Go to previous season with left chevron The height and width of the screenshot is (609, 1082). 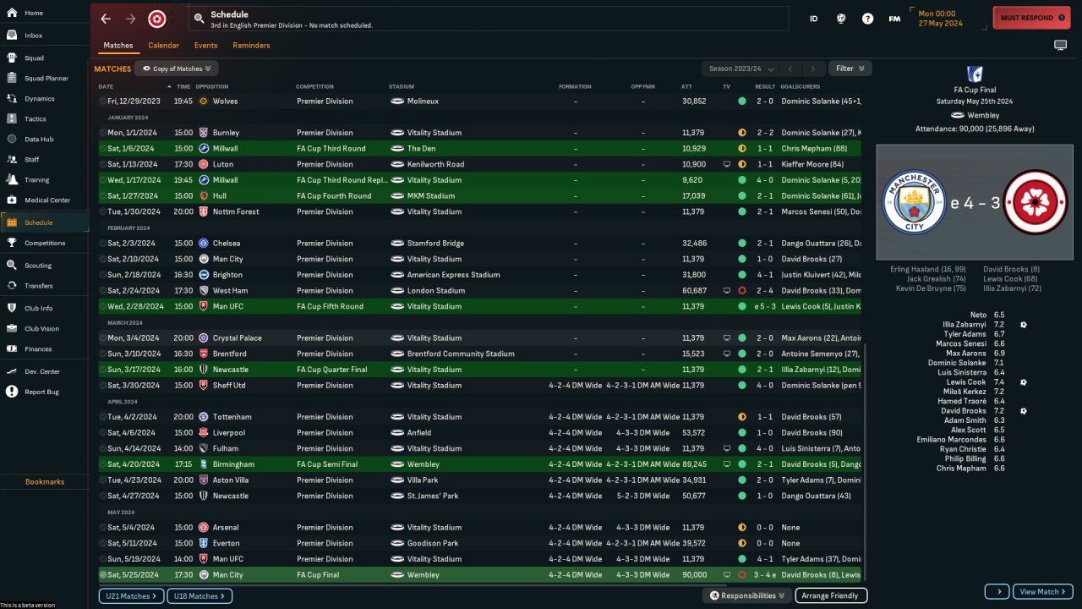[790, 69]
